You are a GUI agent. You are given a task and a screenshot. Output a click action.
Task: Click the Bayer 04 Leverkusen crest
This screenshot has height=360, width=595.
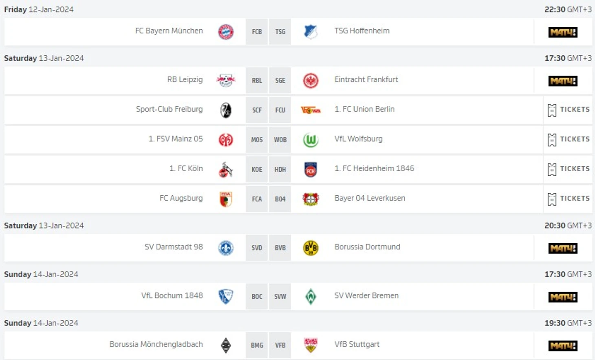point(311,199)
